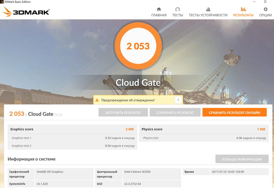
Task: Open the warning help question mark button
Action: [x=178, y=100]
